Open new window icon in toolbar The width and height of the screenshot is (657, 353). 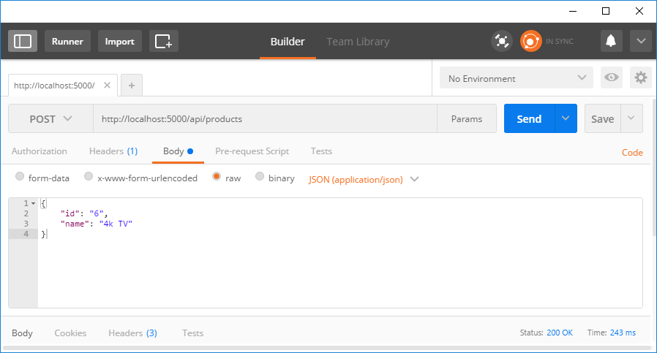coord(164,41)
